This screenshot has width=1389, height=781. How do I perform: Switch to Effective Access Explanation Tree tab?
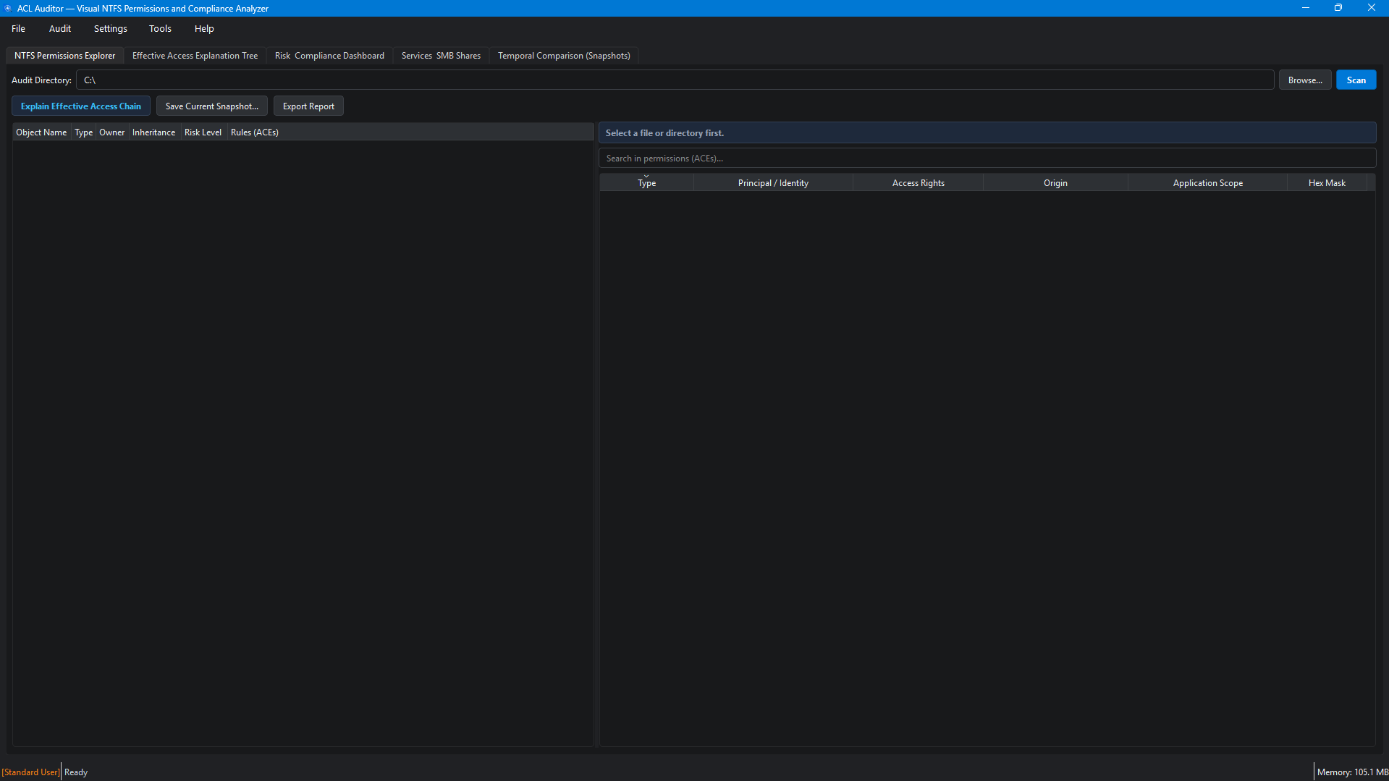195,56
